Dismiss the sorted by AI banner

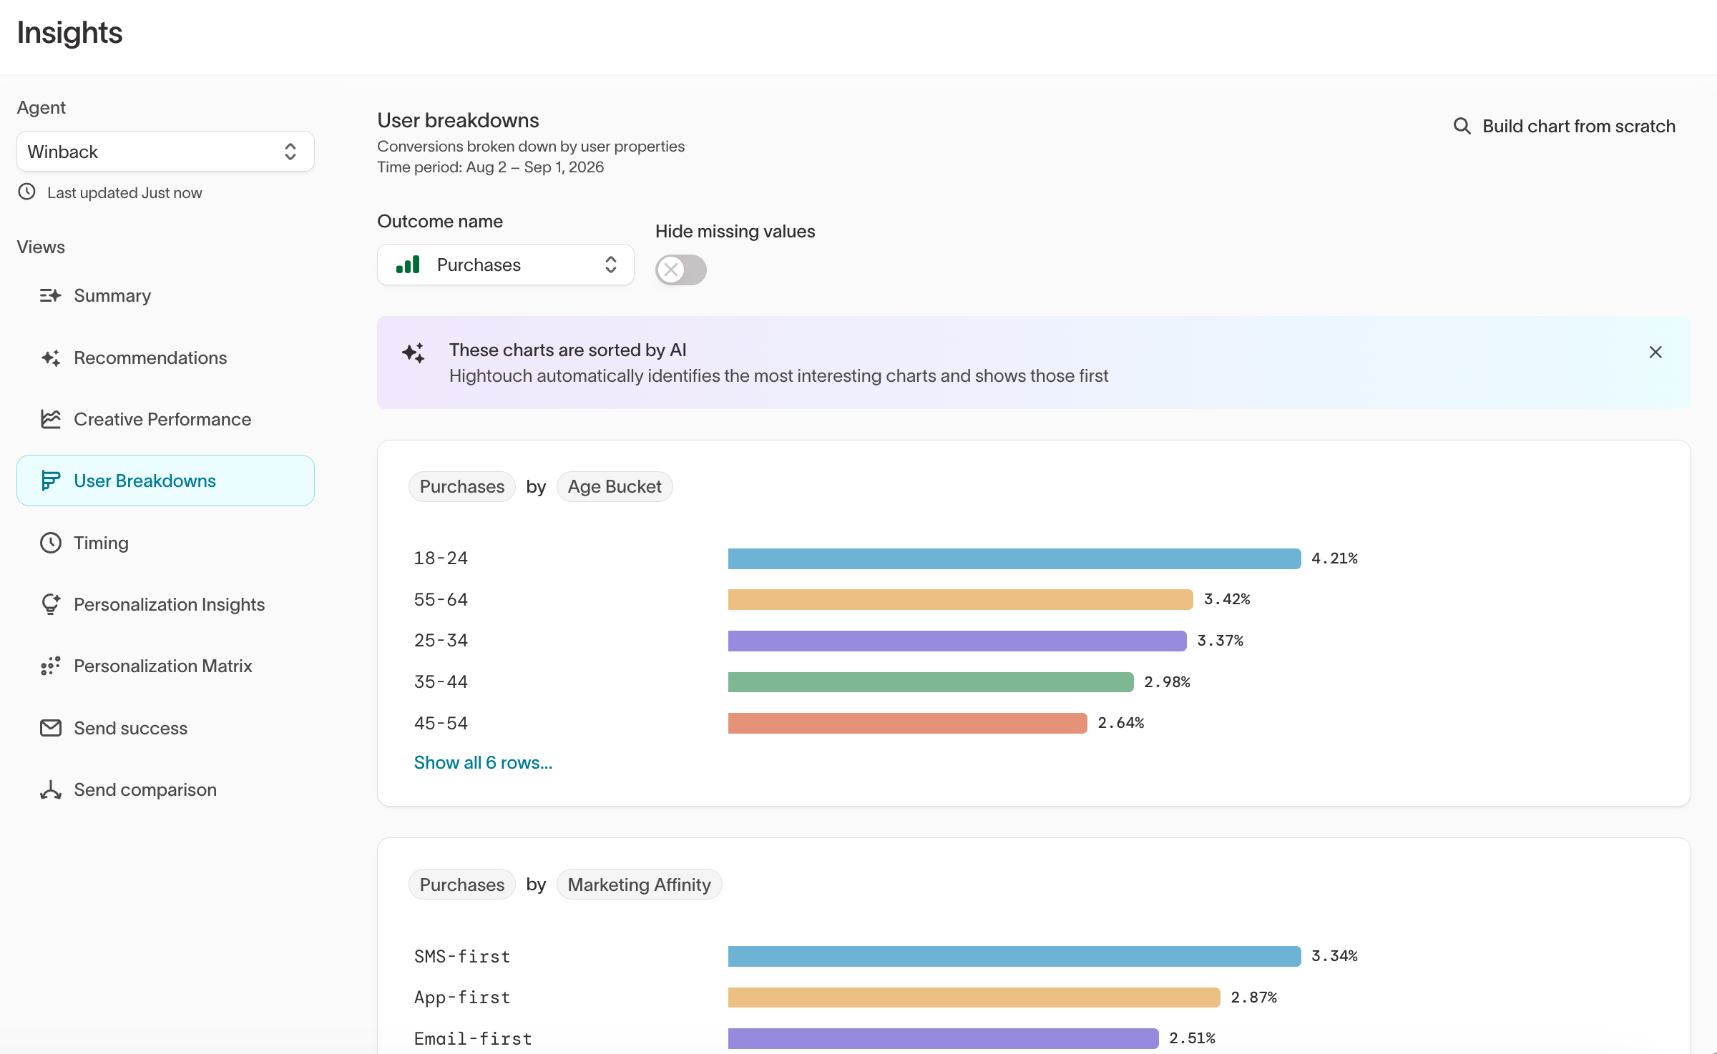pyautogui.click(x=1655, y=352)
